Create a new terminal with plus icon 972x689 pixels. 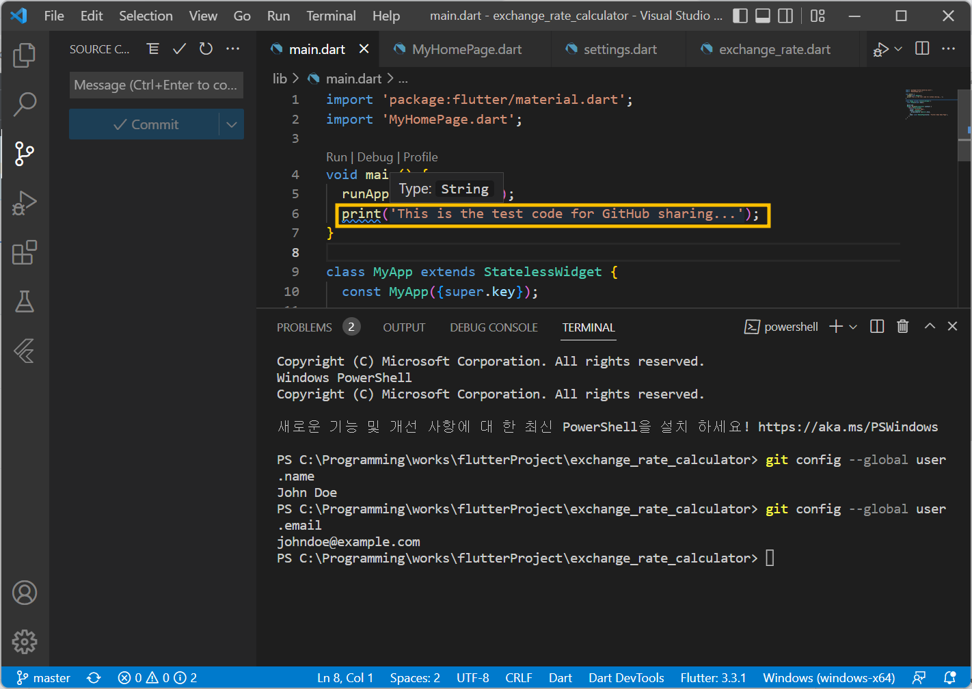click(x=836, y=327)
